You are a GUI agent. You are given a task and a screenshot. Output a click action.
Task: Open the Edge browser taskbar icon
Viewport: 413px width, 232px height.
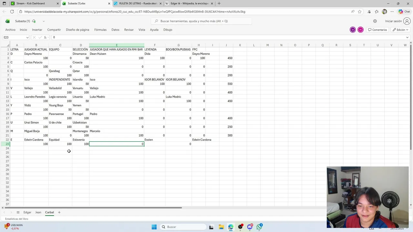[x=231, y=227]
